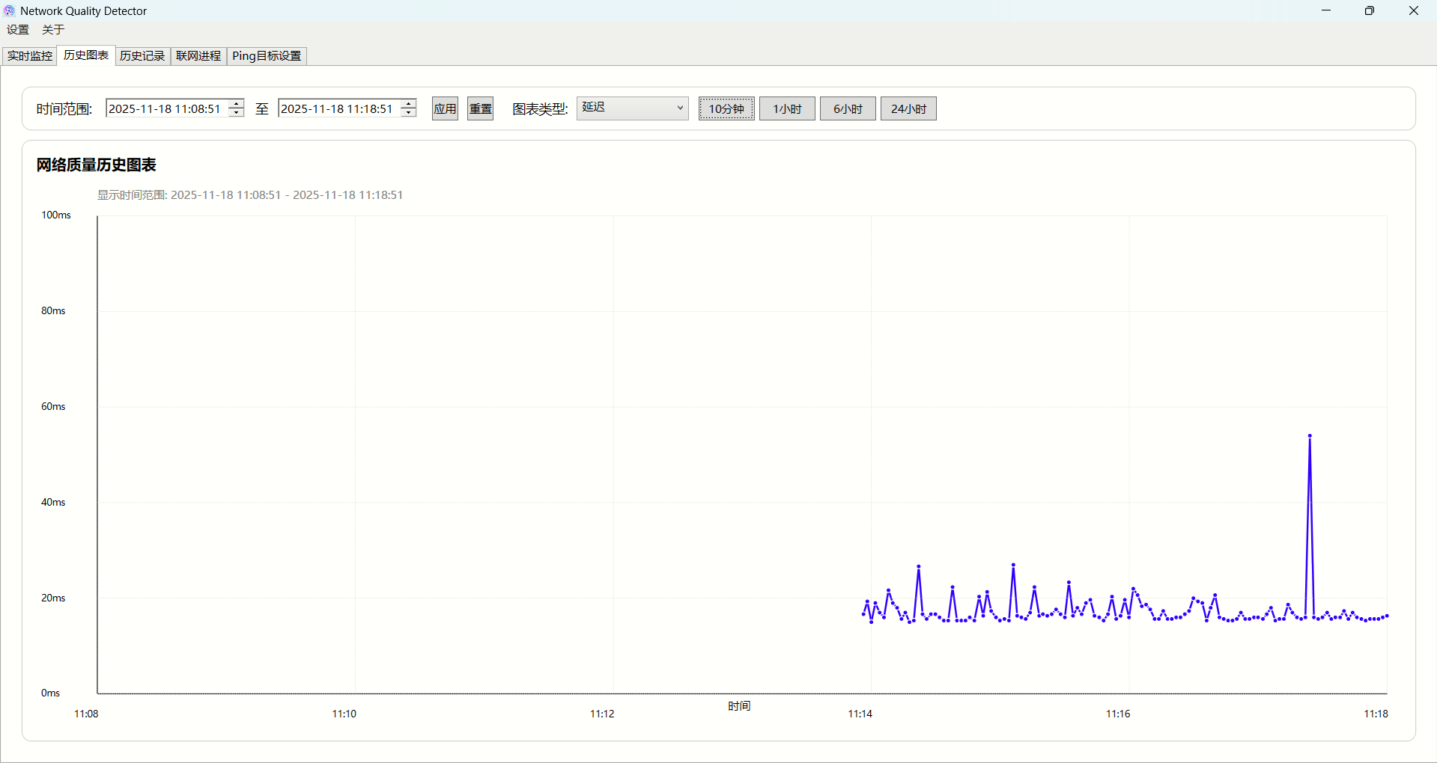
Task: Open the Ping目标设置 tab
Action: pos(267,56)
